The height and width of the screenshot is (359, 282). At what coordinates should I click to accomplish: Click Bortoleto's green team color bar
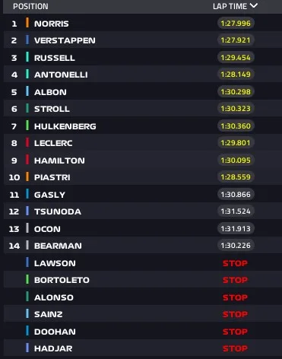tap(27, 279)
